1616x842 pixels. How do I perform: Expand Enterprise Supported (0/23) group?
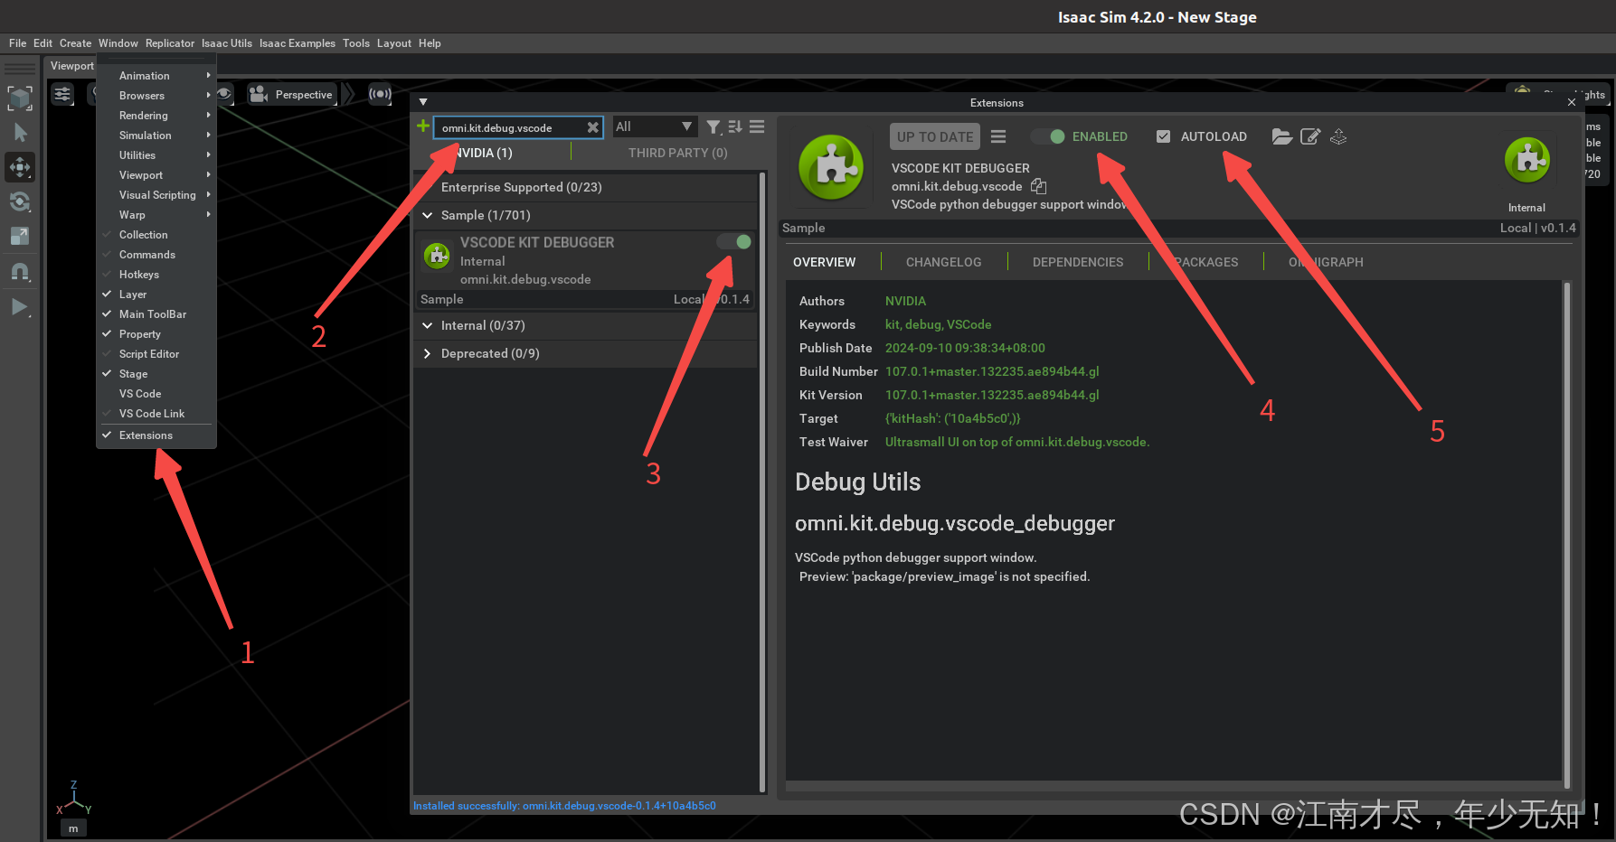[x=585, y=187]
